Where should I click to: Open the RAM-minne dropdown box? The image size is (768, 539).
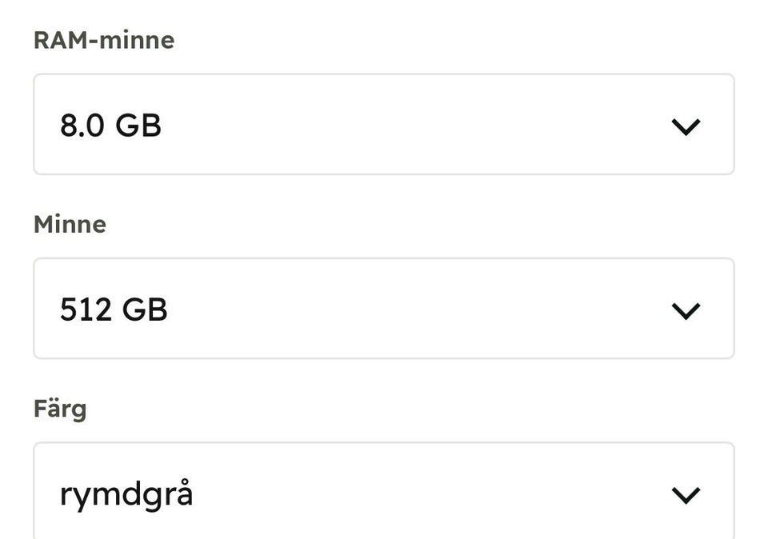[x=384, y=124]
